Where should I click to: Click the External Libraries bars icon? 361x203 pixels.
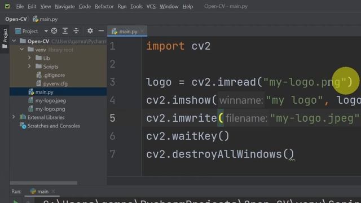coord(23,117)
